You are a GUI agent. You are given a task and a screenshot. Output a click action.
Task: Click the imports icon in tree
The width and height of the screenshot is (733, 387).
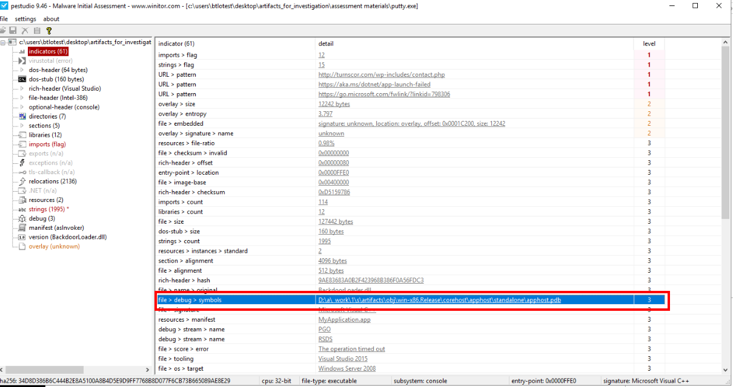(22, 144)
